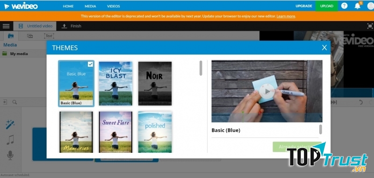Viewport: 374px width, 178px height.
Task: Open the HOME menu item
Action: tap(68, 6)
